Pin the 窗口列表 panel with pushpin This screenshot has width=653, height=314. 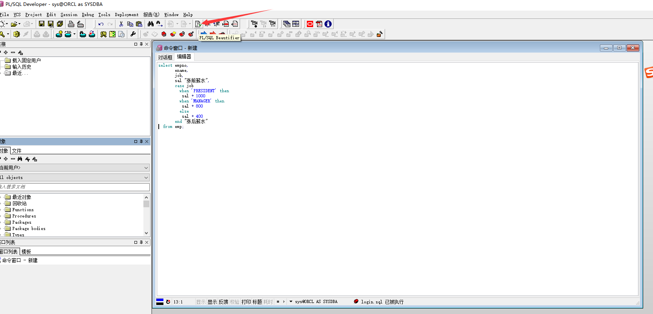tap(141, 242)
